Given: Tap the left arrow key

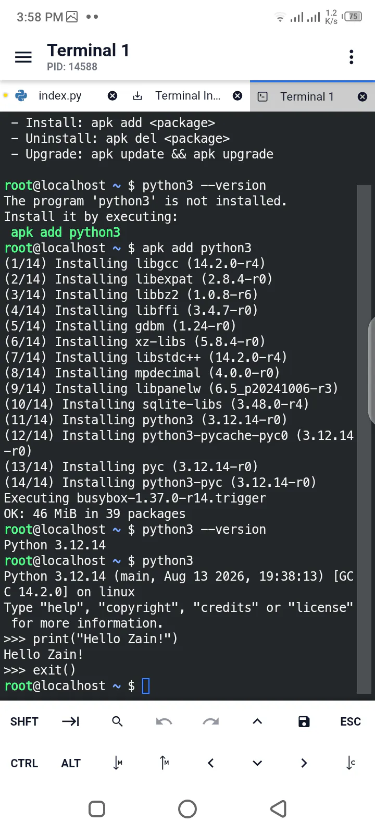Looking at the screenshot, I should [x=210, y=763].
